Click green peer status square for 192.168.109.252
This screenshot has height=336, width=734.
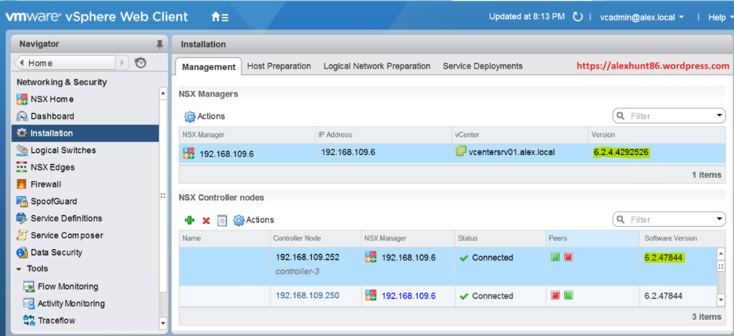(x=555, y=257)
